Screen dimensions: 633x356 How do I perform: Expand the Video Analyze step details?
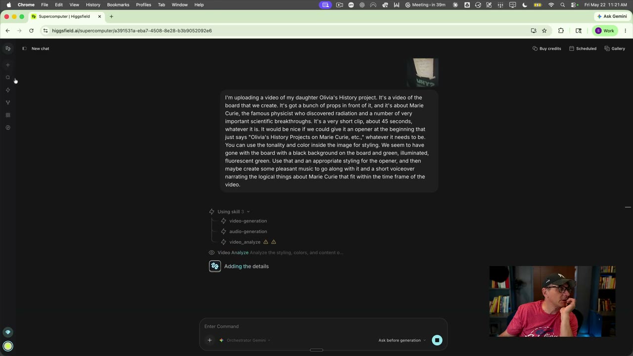point(276,253)
